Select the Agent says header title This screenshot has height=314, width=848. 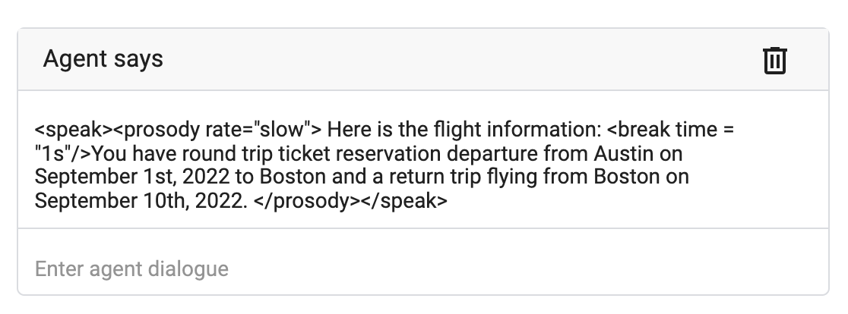point(103,58)
